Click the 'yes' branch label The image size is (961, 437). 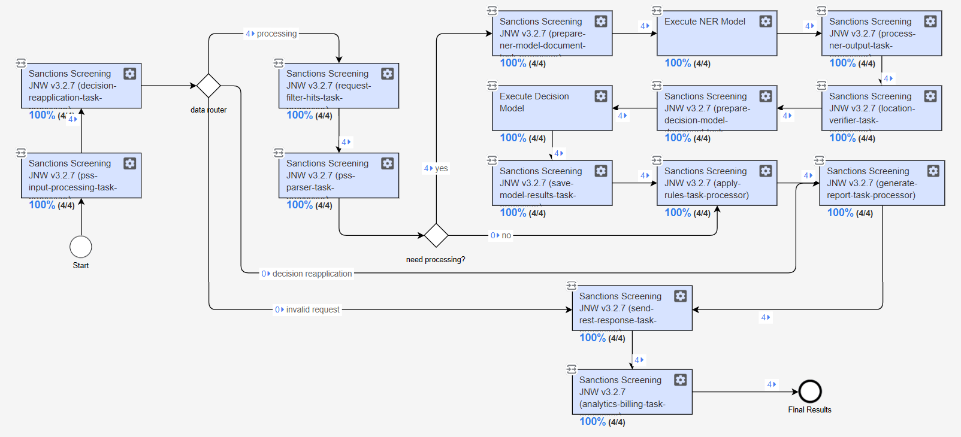[x=442, y=168]
